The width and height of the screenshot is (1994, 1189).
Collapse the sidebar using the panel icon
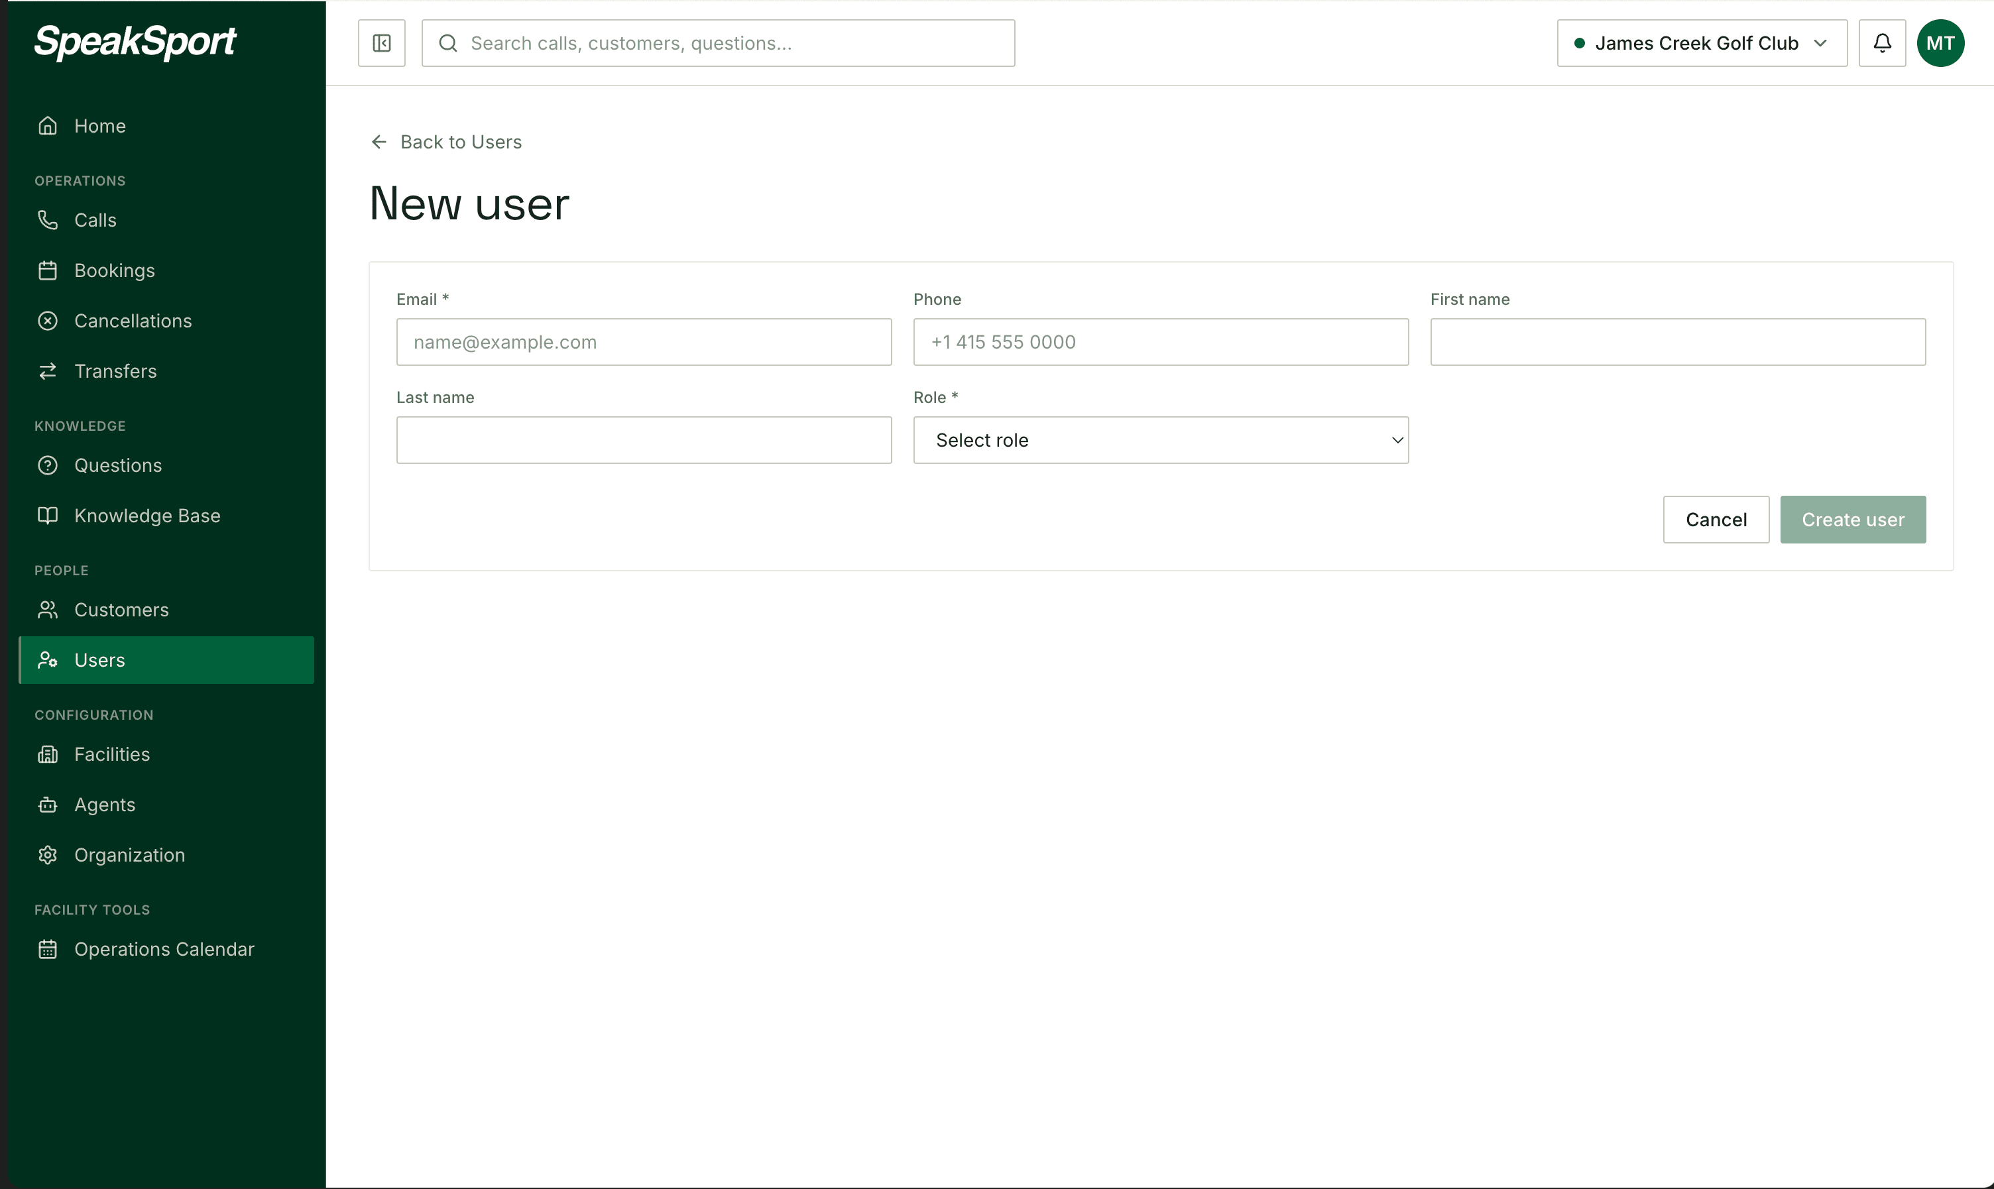381,43
